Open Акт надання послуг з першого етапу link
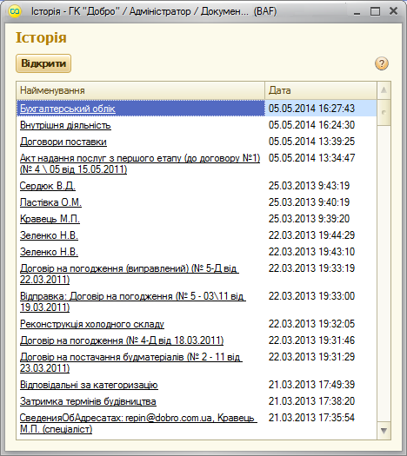Viewport: 407px width, 456px height. click(x=140, y=163)
